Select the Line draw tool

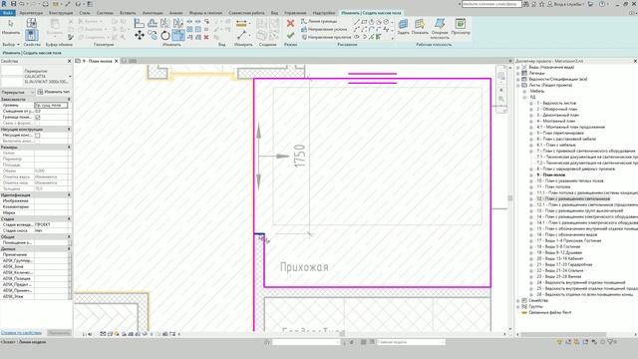click(x=357, y=22)
